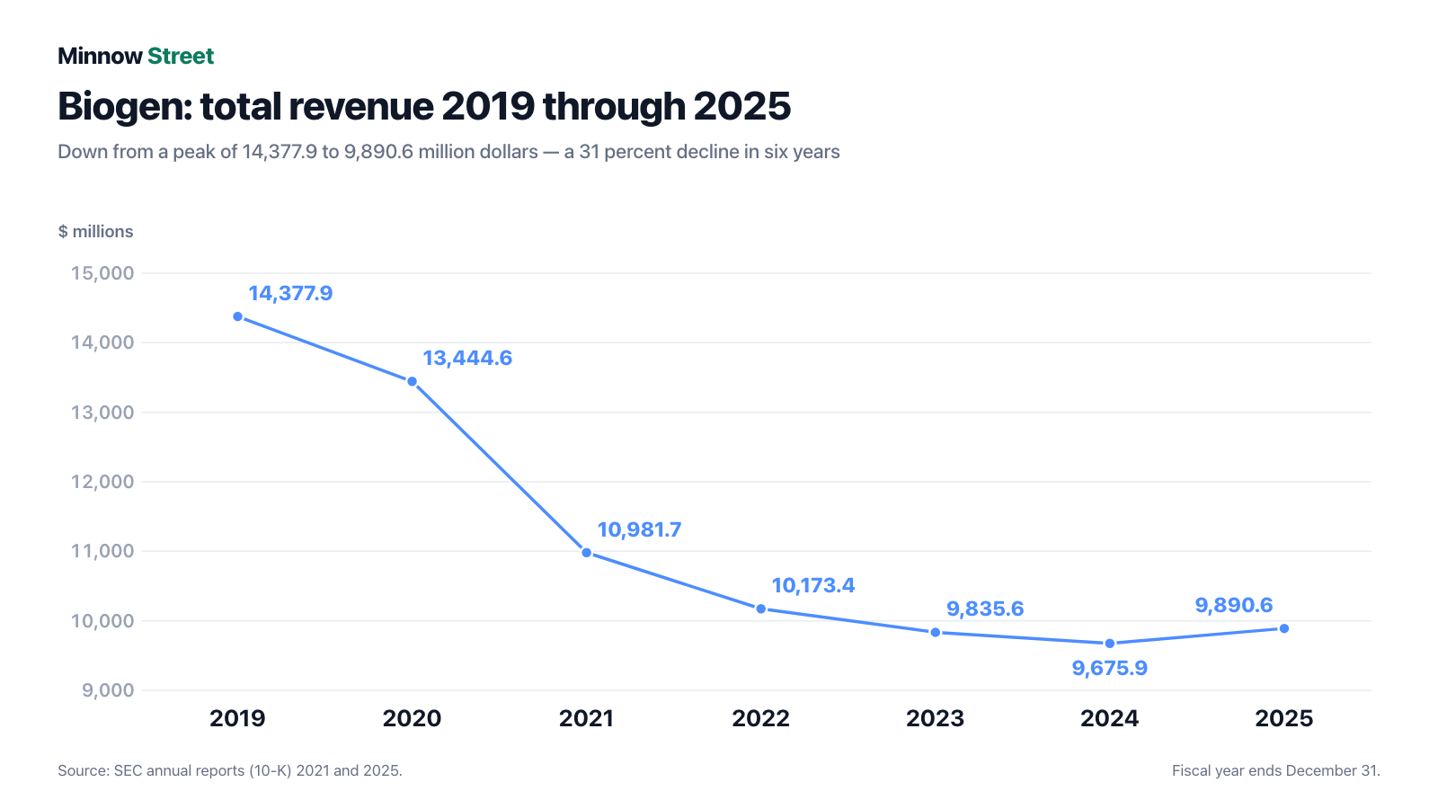Click the 9,675.9 data value label
Image resolution: width=1438 pixels, height=809 pixels.
click(1109, 669)
